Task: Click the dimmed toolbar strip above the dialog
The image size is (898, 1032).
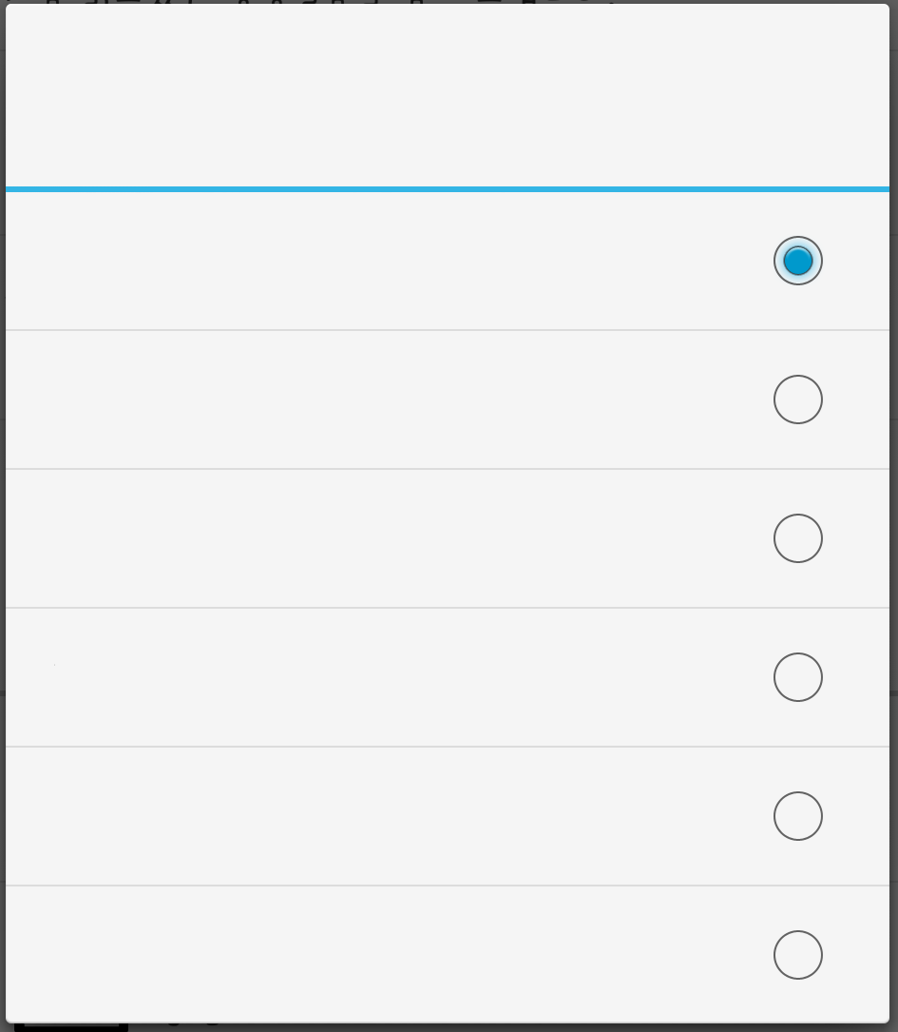Action: [x=447, y=1]
